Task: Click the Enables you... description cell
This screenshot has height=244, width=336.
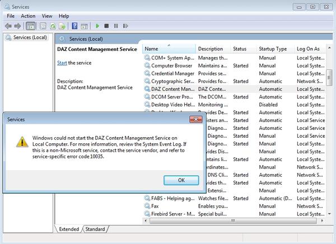Action: 213,207
